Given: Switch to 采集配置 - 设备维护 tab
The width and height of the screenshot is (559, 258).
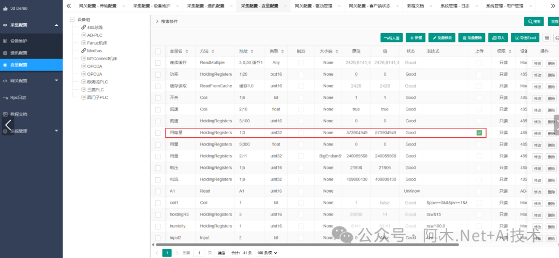Looking at the screenshot, I should click(152, 6).
